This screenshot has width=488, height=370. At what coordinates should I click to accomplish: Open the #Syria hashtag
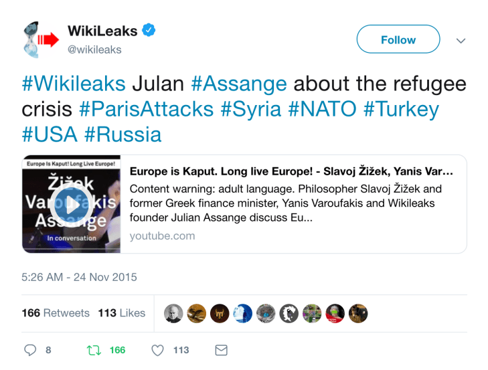click(x=256, y=110)
